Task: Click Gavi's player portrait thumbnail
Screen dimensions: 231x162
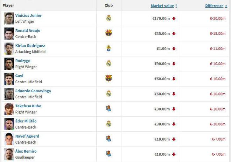Action: click(x=9, y=79)
